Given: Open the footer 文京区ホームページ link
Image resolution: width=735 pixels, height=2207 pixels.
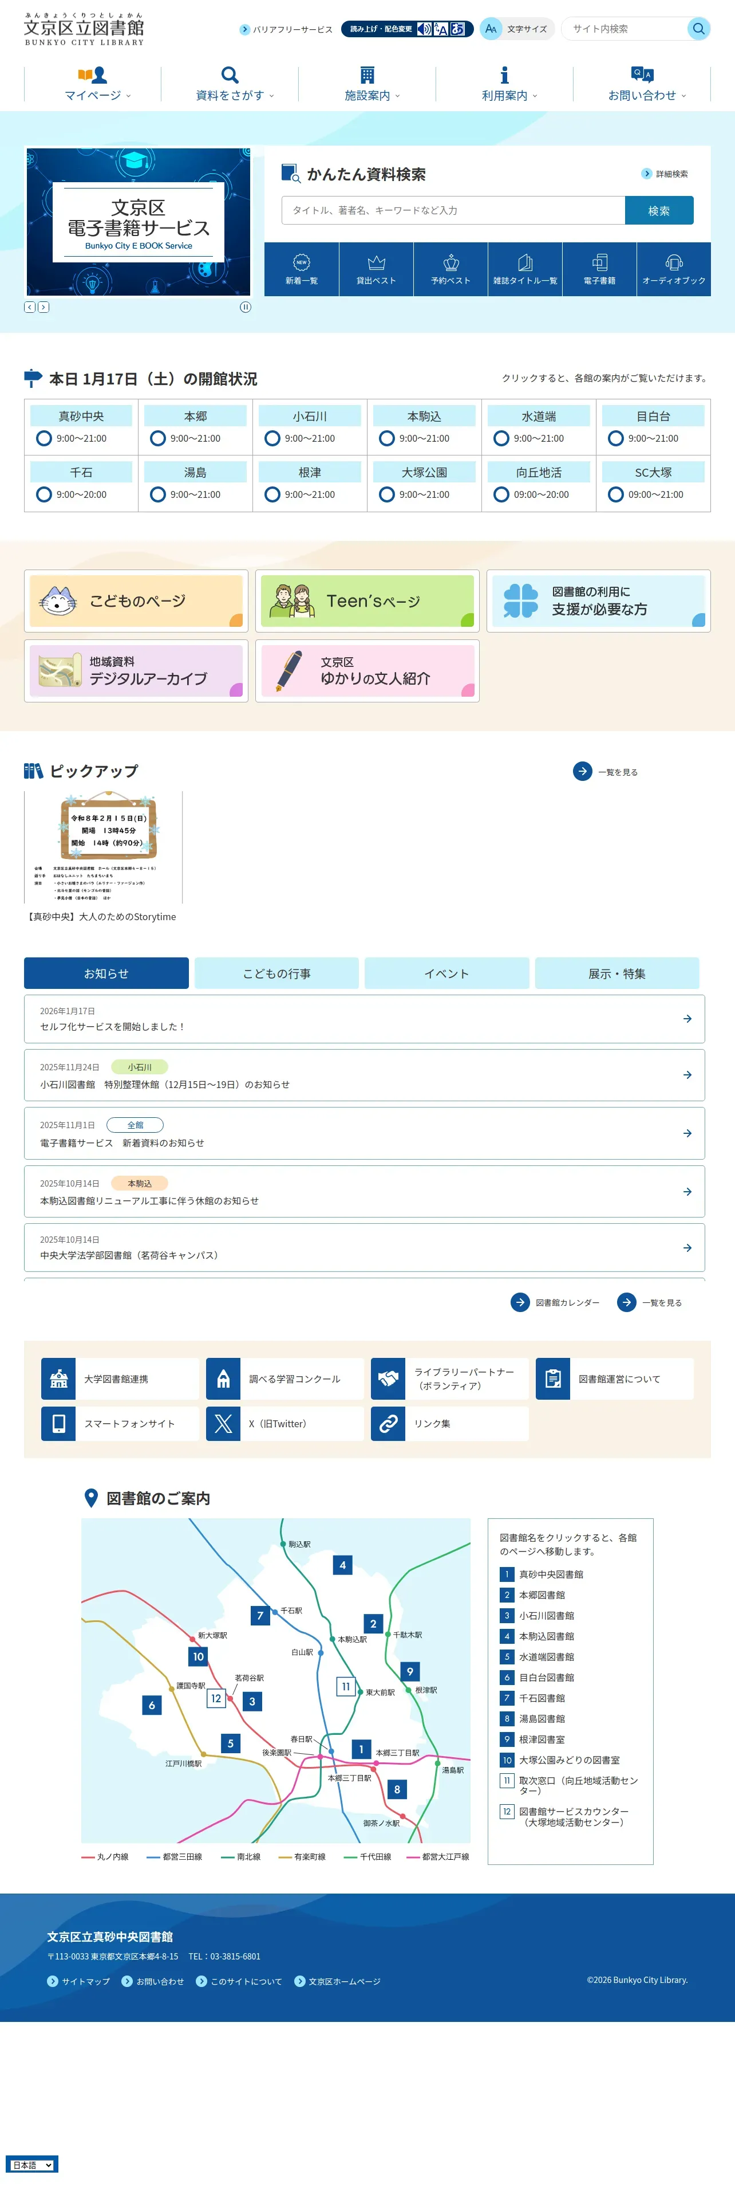Looking at the screenshot, I should [x=337, y=1981].
